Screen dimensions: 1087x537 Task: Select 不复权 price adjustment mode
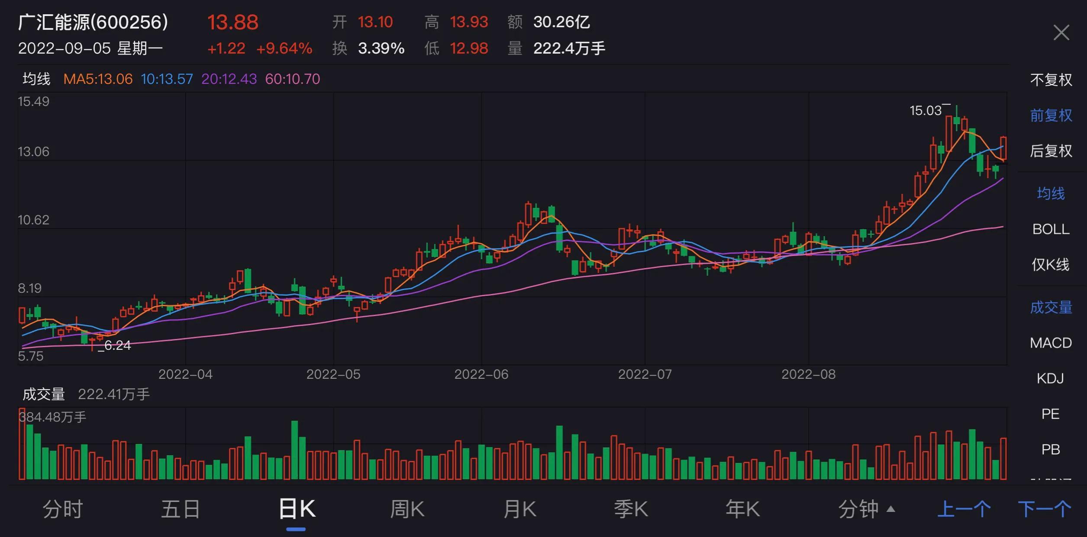point(1051,80)
